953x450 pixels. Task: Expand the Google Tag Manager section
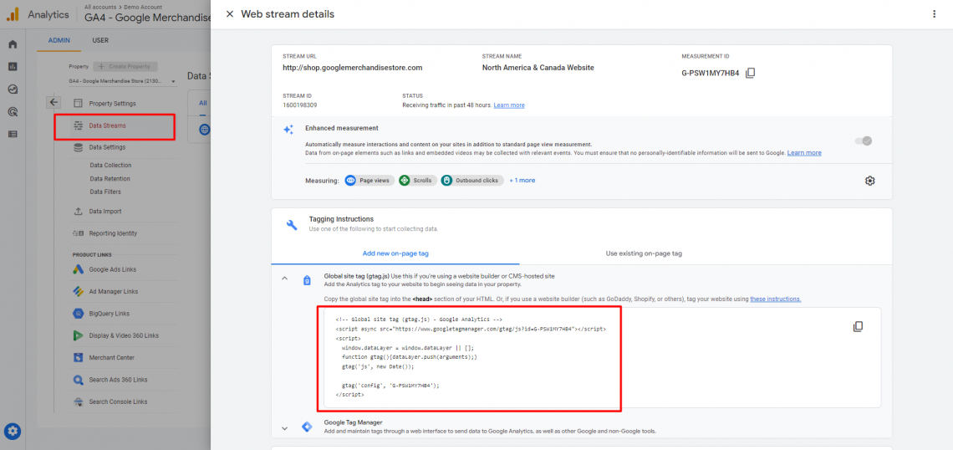284,427
